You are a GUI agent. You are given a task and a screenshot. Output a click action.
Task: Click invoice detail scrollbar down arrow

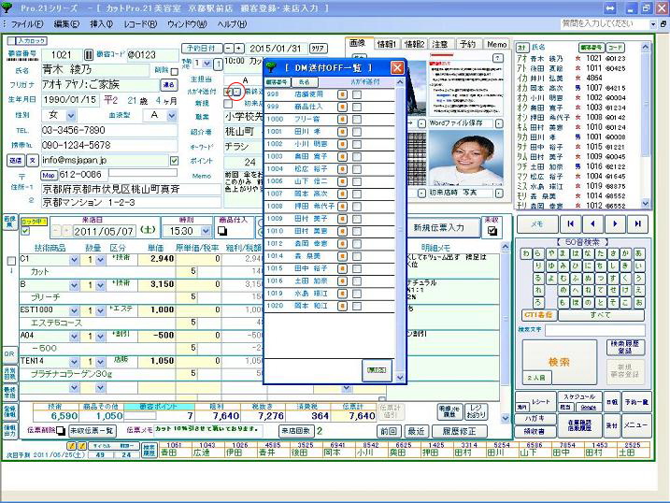pos(505,418)
